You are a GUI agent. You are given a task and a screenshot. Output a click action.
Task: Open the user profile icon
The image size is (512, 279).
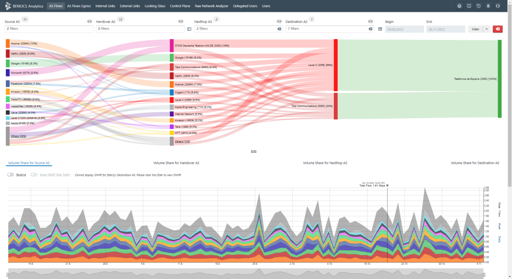click(x=498, y=6)
